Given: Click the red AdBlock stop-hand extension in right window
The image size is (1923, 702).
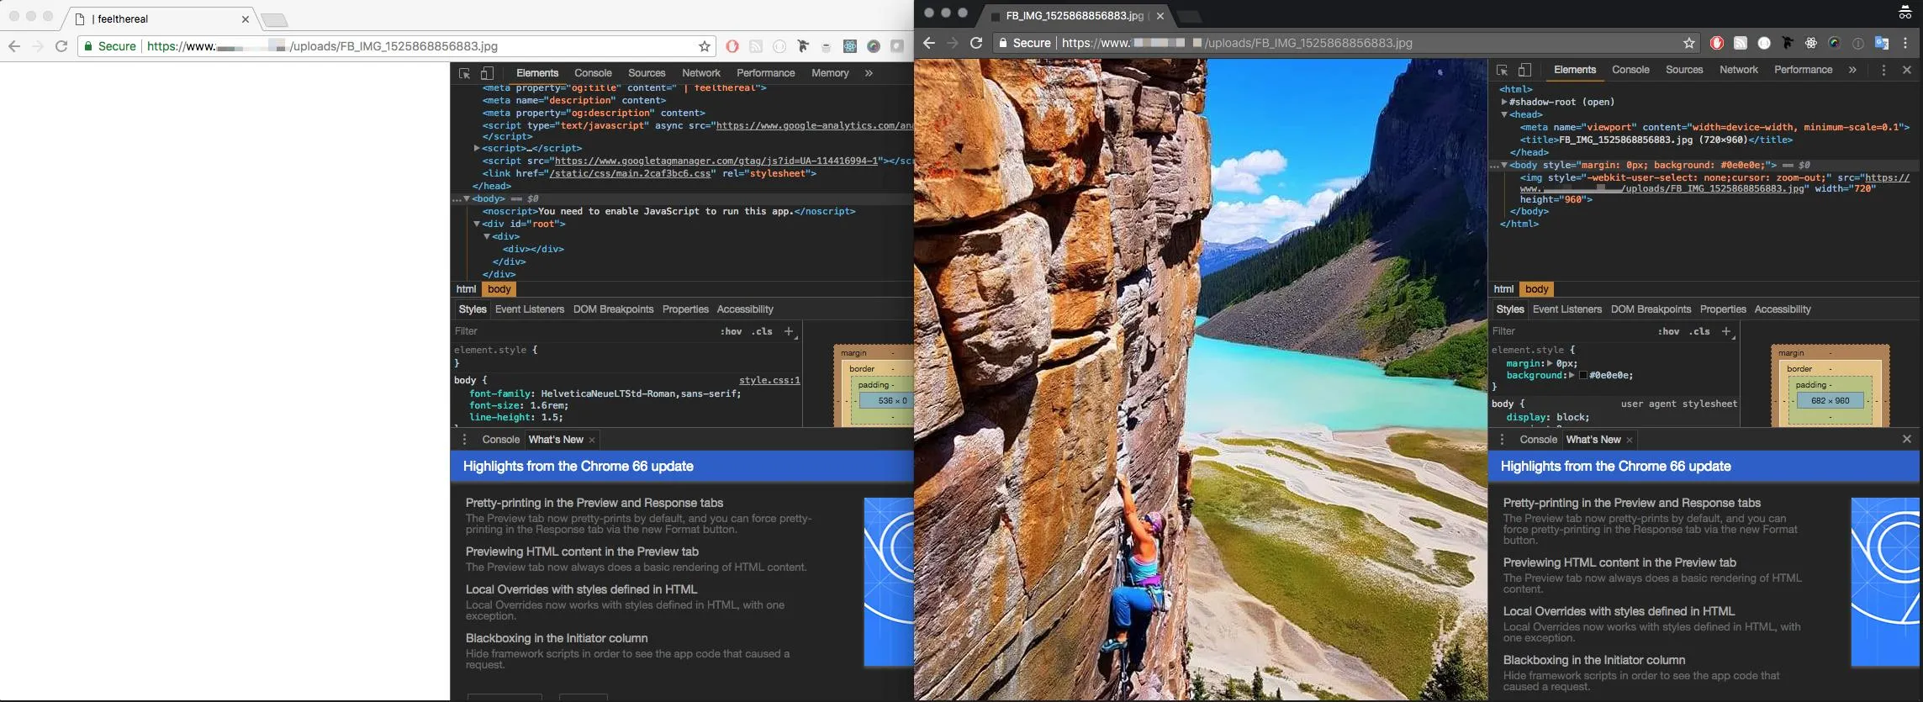Looking at the screenshot, I should [x=1717, y=43].
